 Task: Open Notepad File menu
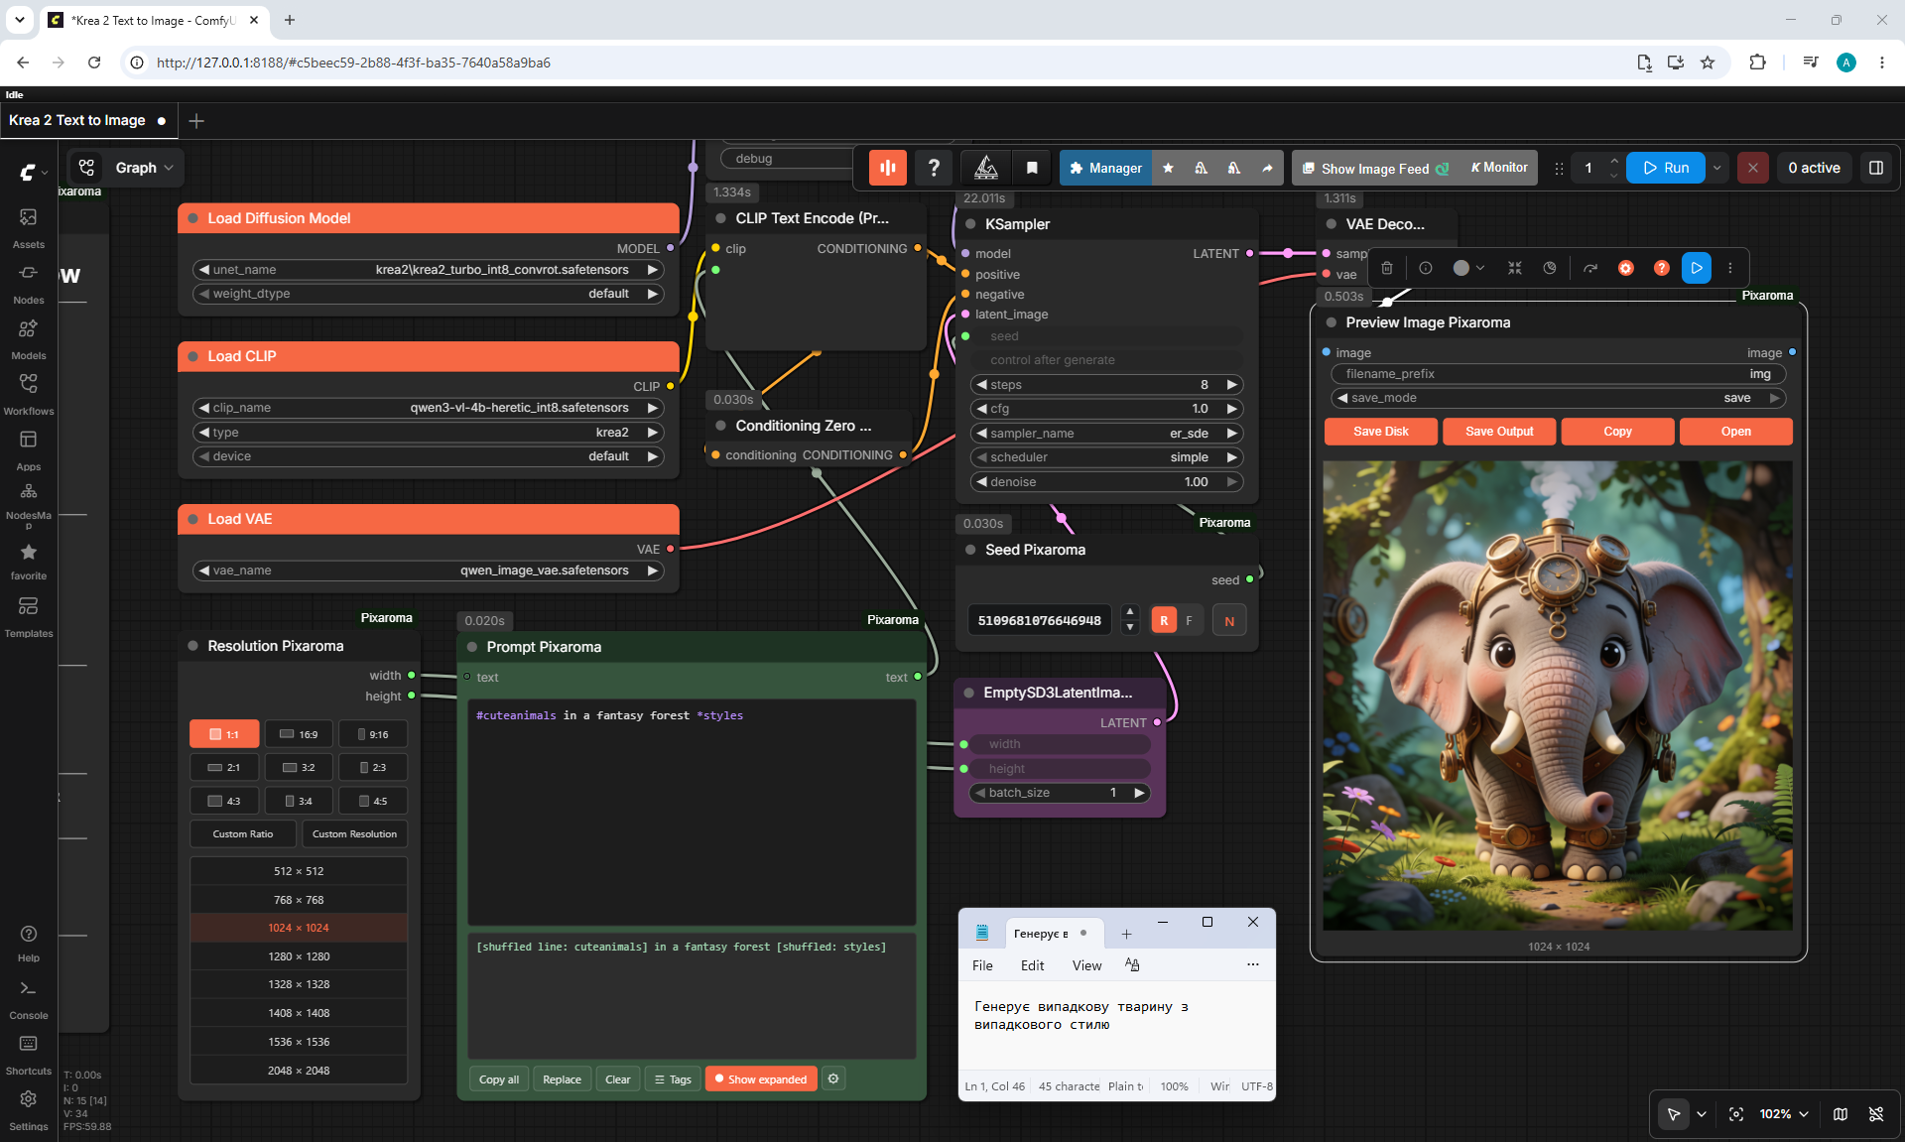[982, 965]
